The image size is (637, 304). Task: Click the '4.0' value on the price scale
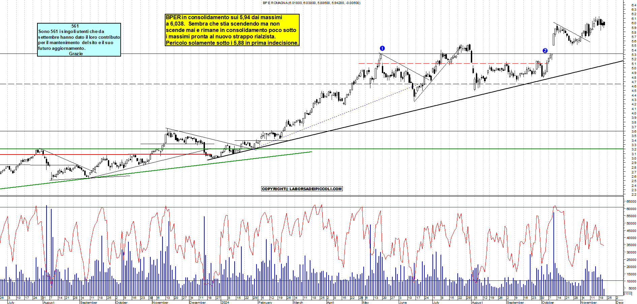(634, 113)
